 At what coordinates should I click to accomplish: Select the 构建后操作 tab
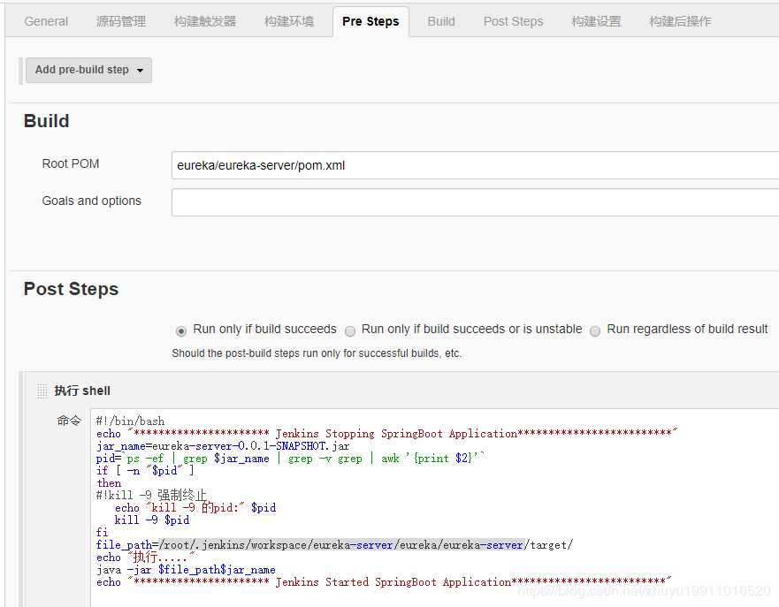[x=679, y=21]
